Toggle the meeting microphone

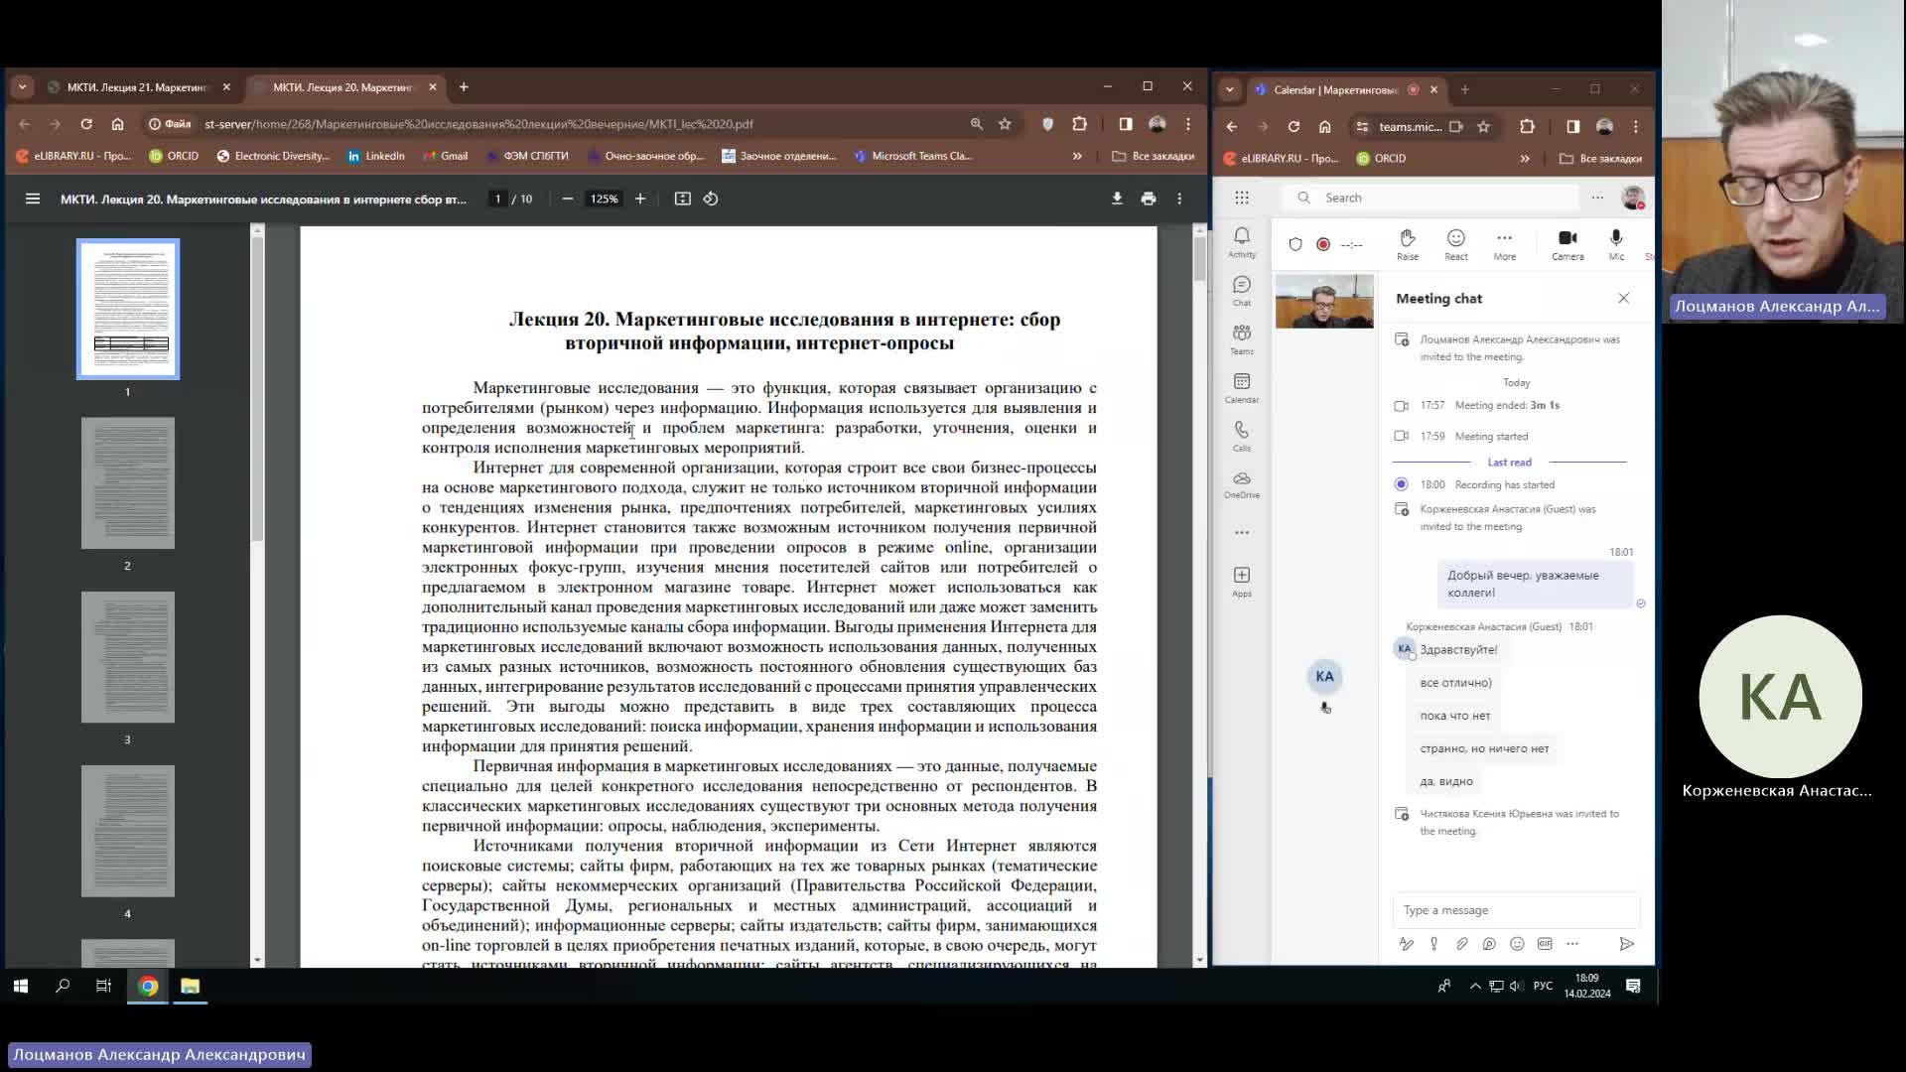pos(1616,244)
